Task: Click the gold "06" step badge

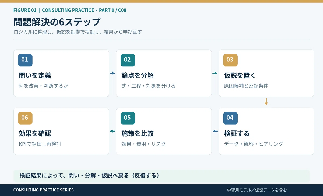Action: pyautogui.click(x=25, y=118)
